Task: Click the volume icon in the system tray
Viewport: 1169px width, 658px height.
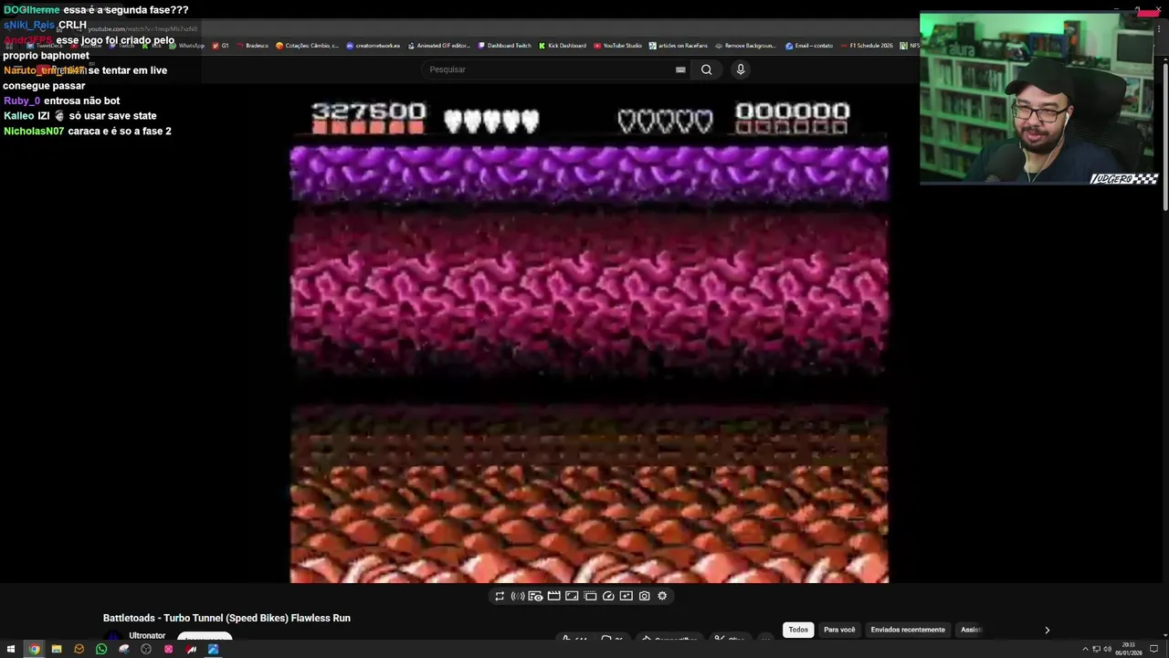Action: click(1107, 649)
